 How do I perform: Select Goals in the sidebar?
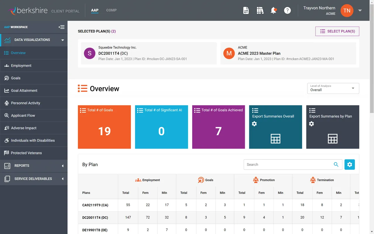pos(16,78)
